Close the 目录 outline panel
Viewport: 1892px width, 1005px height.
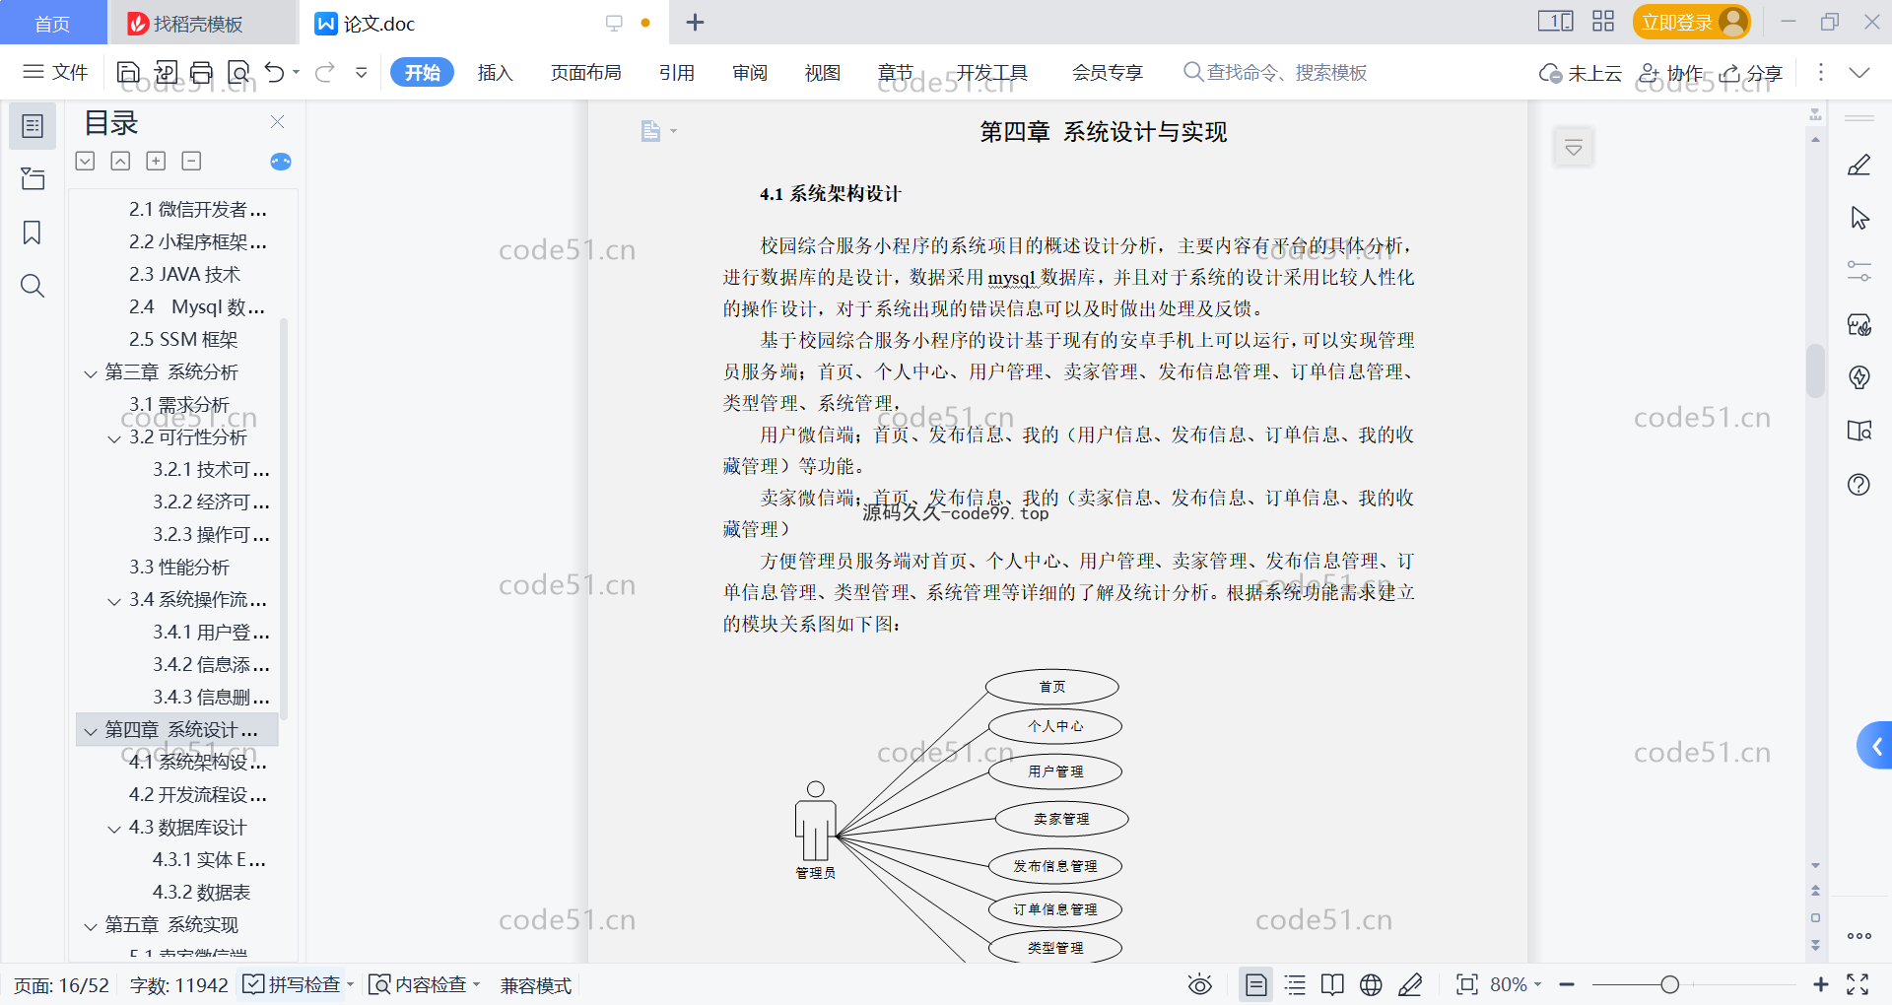277,121
